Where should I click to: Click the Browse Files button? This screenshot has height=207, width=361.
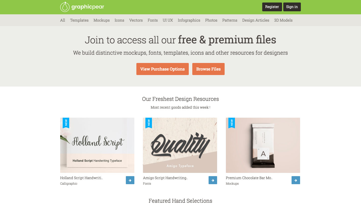tap(208, 69)
